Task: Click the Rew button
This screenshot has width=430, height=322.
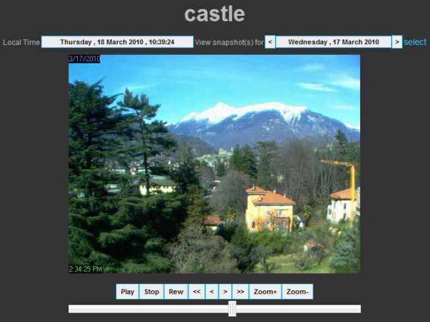Action: pyautogui.click(x=176, y=292)
